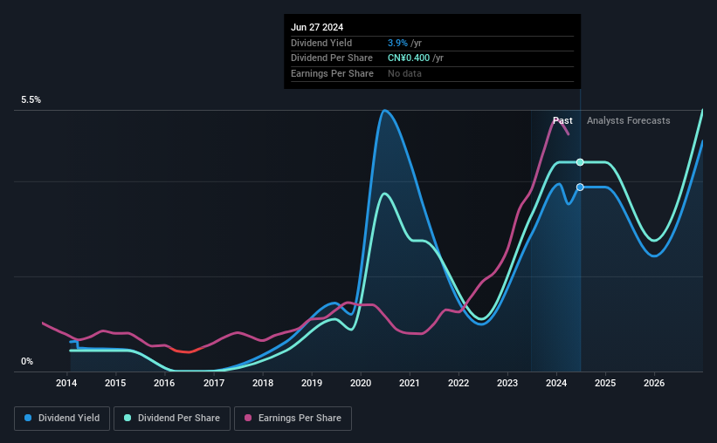The height and width of the screenshot is (443, 717).
Task: Click the 2026 x-axis label
Action: pyautogui.click(x=654, y=383)
